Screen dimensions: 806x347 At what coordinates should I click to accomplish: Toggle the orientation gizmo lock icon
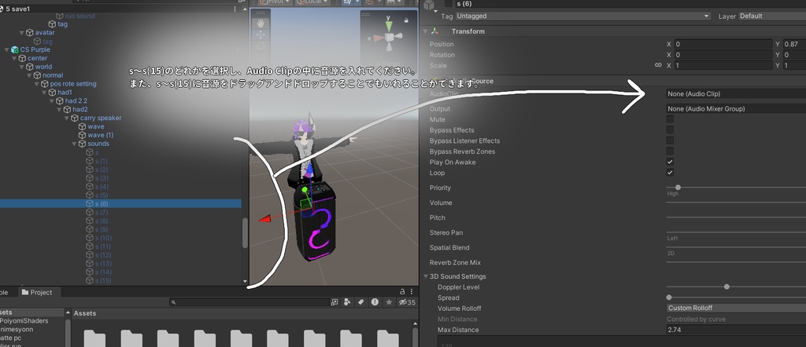(x=407, y=20)
